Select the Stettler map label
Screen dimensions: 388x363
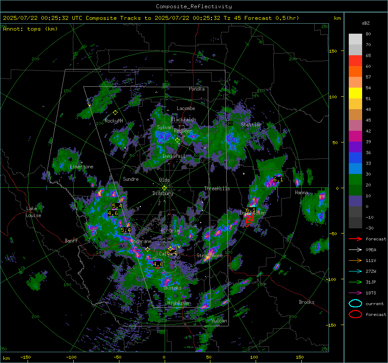click(251, 125)
